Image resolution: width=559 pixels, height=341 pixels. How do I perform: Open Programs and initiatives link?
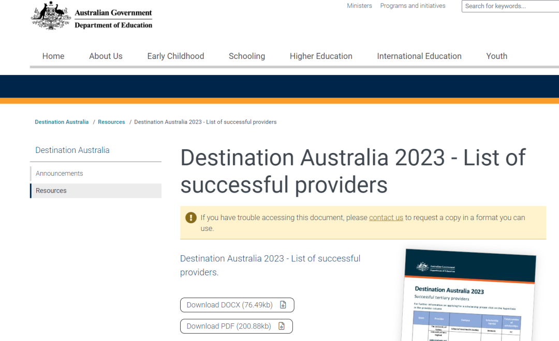click(x=413, y=6)
